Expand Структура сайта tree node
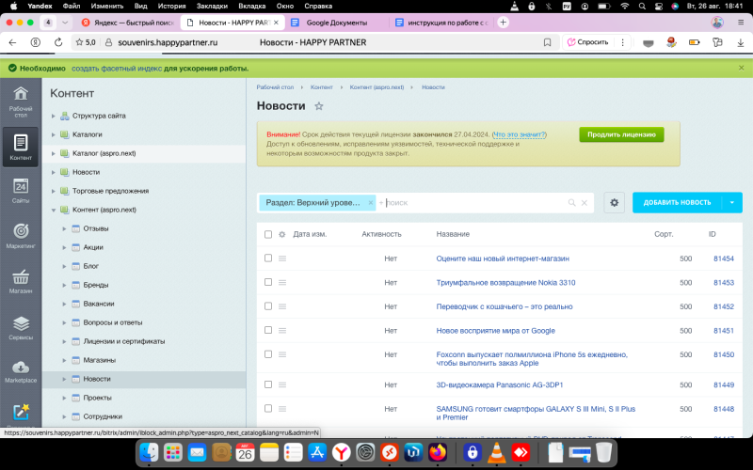Image resolution: width=753 pixels, height=470 pixels. [54, 116]
